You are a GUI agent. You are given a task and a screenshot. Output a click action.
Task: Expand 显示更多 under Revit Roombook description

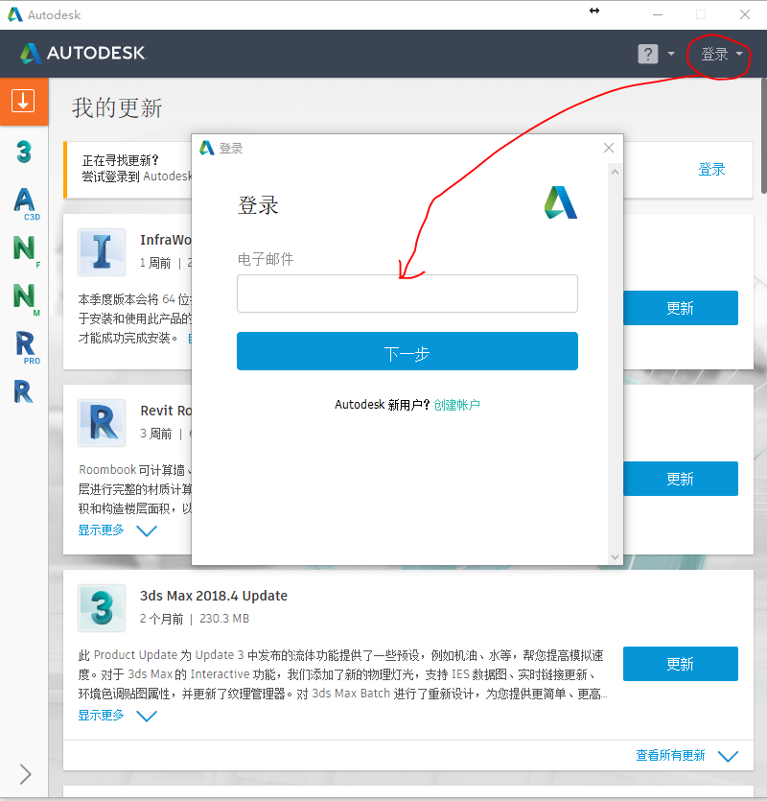(x=117, y=530)
